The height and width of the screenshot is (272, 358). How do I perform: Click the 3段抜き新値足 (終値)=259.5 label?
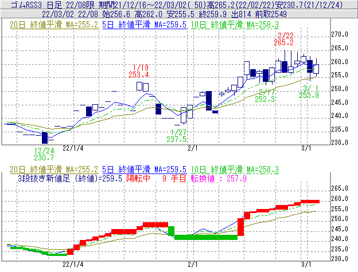[70, 178]
